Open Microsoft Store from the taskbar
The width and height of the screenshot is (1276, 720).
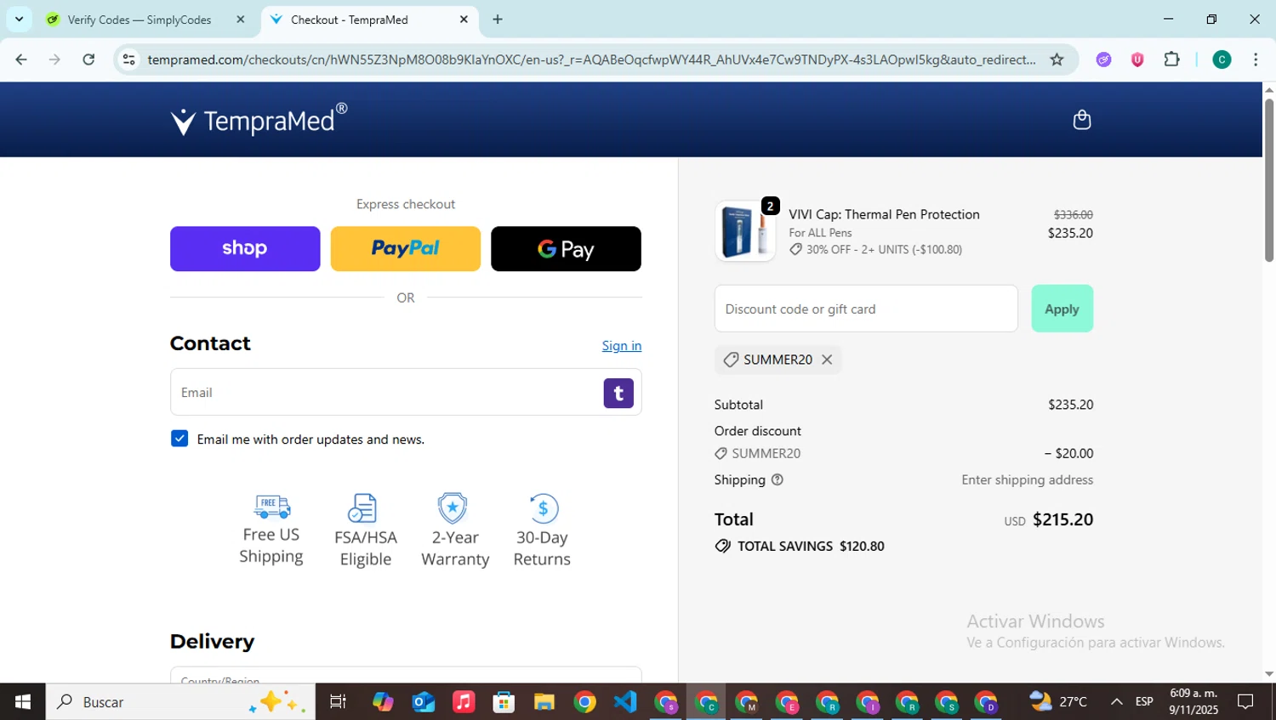(x=504, y=702)
